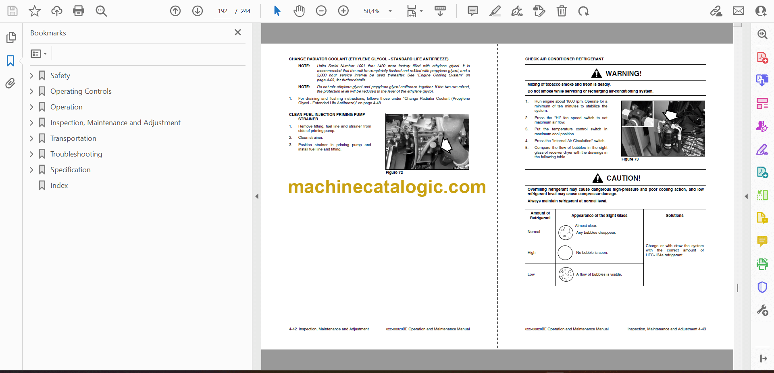
Task: Open the Troubleshooting bookmark
Action: point(76,154)
